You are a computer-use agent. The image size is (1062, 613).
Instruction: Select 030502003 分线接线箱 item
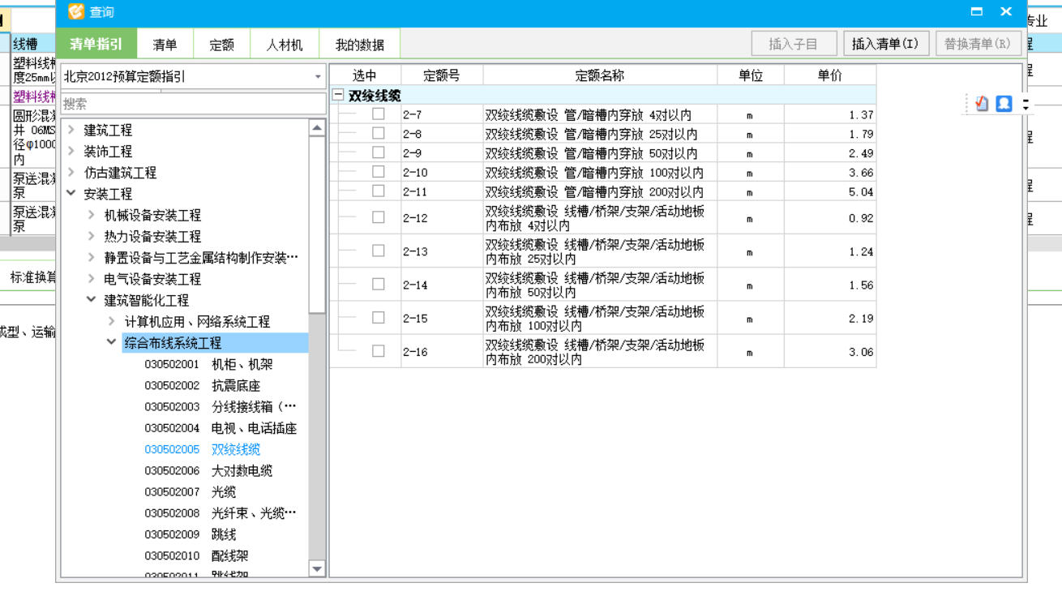click(221, 406)
